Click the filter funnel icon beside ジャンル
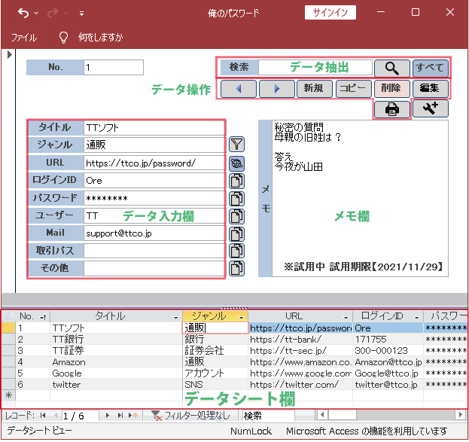469x442 pixels. (237, 145)
